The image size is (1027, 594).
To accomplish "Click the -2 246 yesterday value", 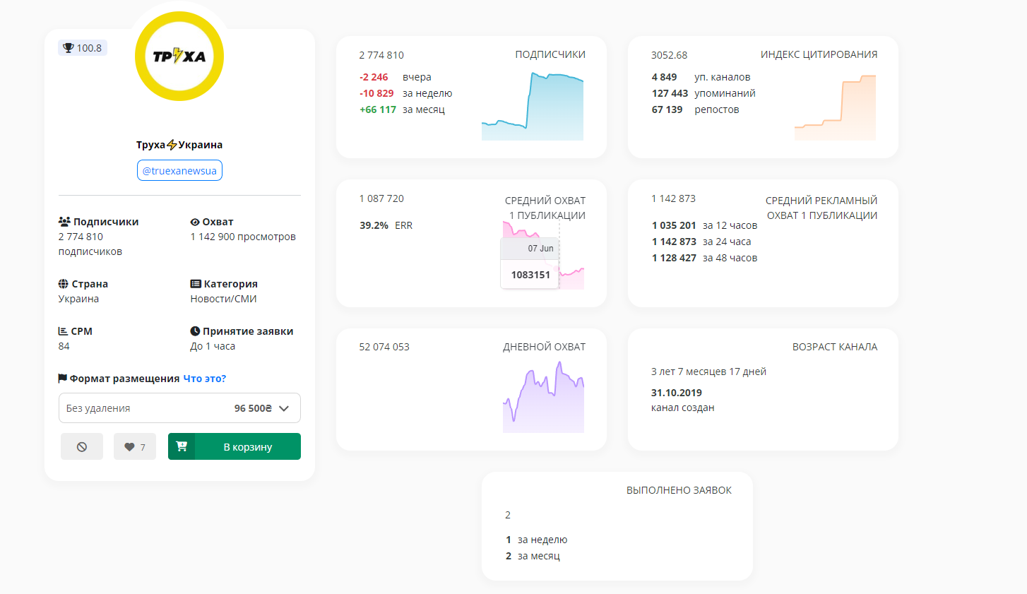I will (x=374, y=77).
